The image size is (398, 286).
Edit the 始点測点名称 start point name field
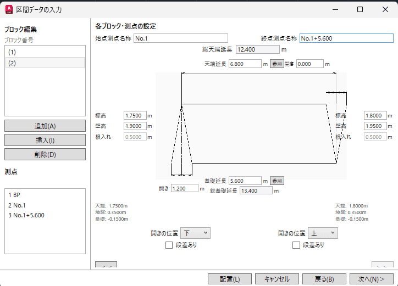(x=181, y=38)
